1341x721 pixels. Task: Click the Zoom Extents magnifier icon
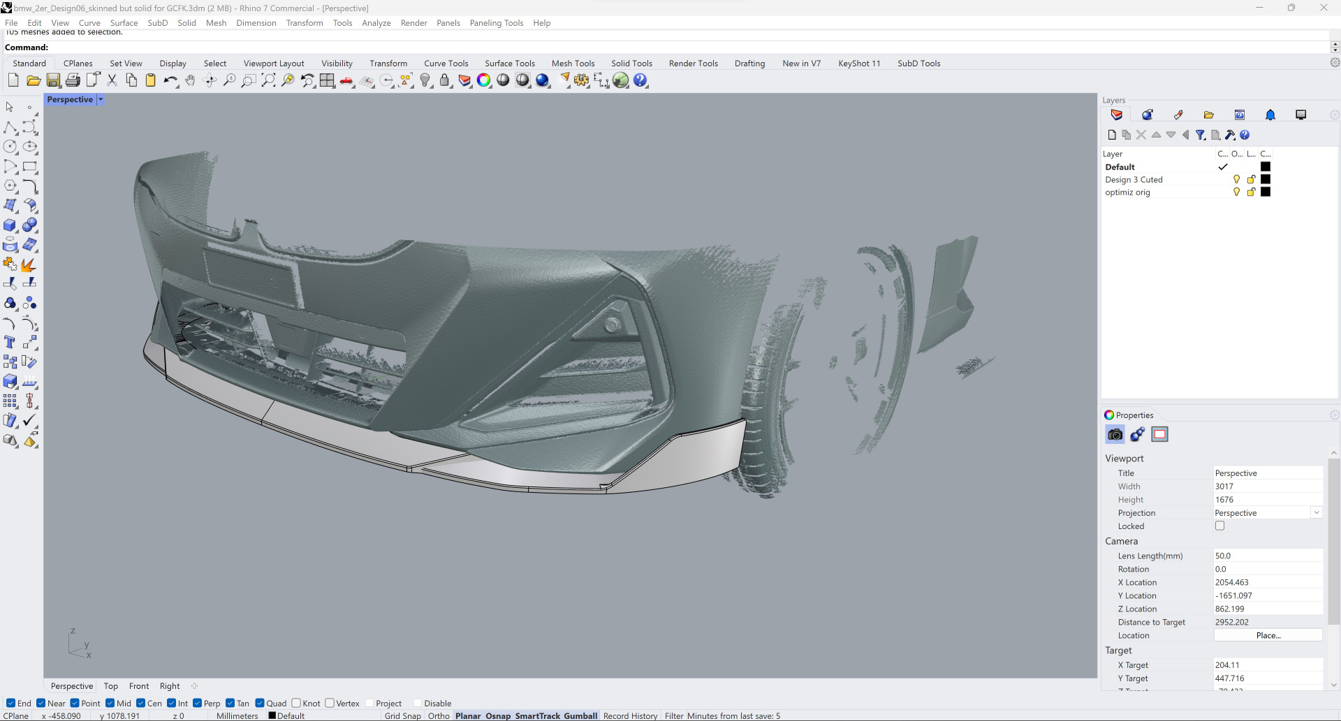pos(268,81)
